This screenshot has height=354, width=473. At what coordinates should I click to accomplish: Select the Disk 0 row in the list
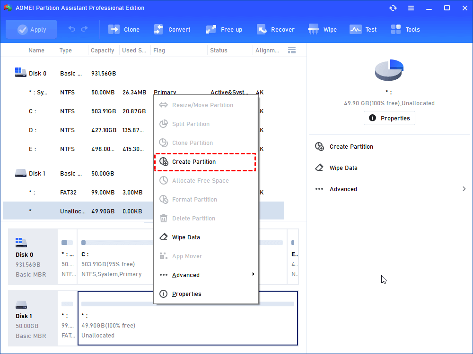point(144,74)
